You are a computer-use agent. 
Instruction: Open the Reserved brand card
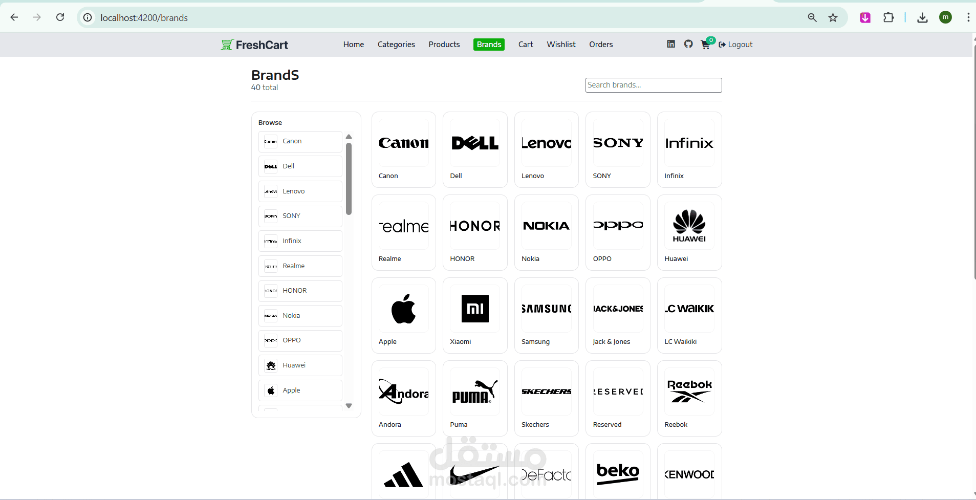coord(618,399)
